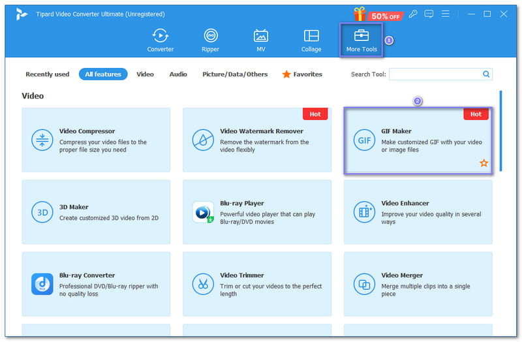Image resolution: width=522 pixels, height=342 pixels.
Task: Click the key register icon
Action: 413,14
